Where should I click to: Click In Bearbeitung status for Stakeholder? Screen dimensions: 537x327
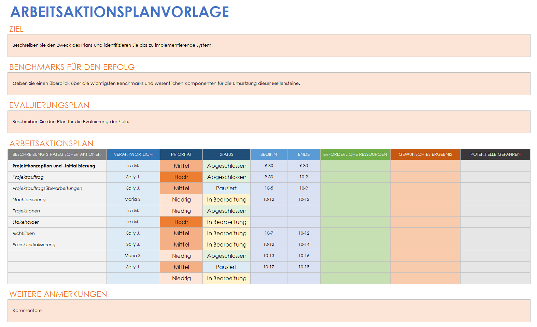click(226, 222)
